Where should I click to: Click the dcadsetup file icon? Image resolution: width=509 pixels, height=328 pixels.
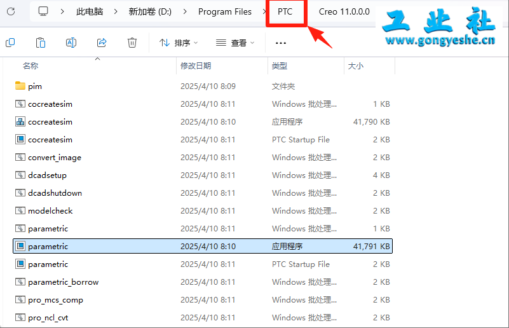coord(20,175)
